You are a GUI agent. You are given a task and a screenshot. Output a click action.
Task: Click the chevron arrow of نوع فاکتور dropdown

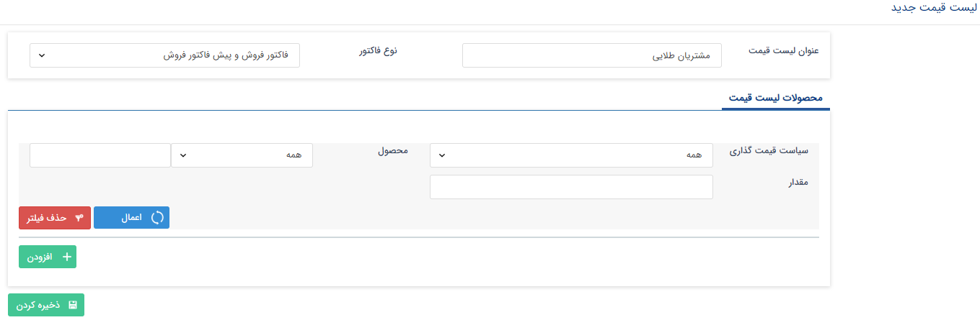(41, 55)
